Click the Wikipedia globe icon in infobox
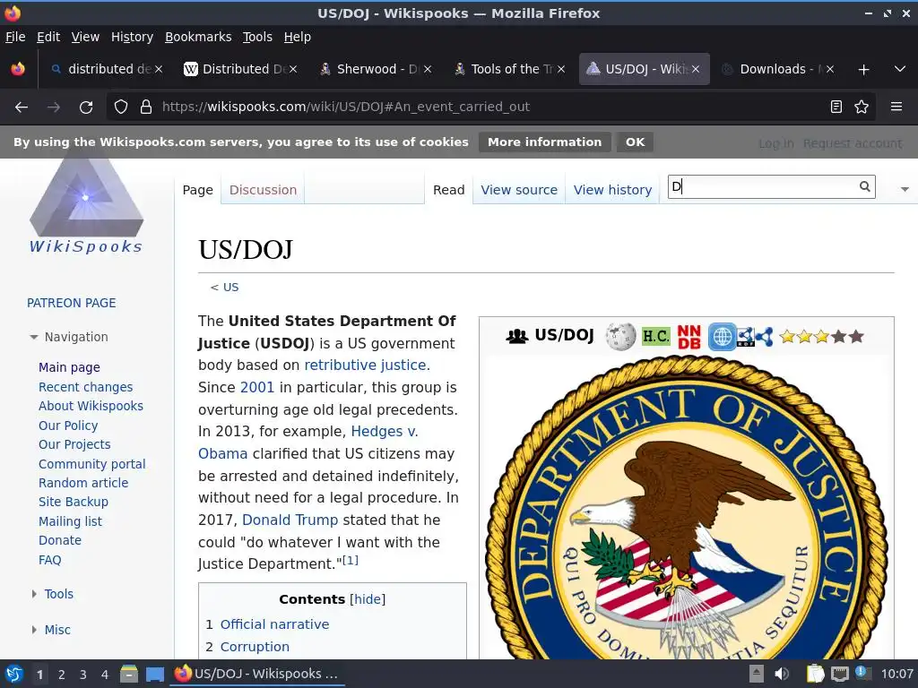 (x=620, y=337)
